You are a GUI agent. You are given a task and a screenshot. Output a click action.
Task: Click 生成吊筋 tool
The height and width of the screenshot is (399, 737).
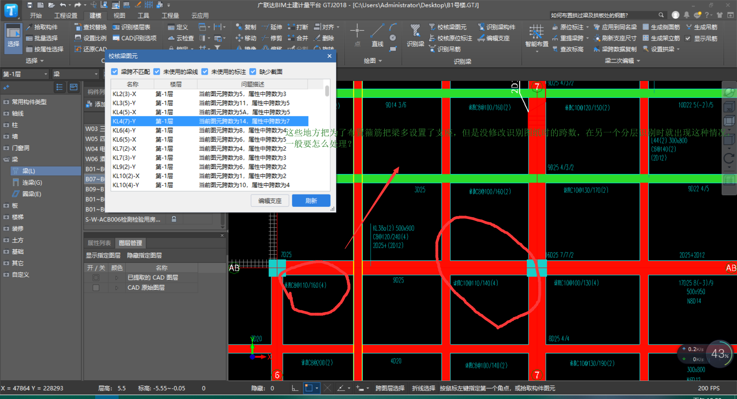pos(702,27)
